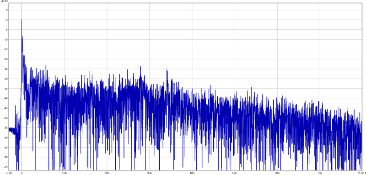Click the 0 label on the time axis
This screenshot has width=366, height=175.
(22, 173)
